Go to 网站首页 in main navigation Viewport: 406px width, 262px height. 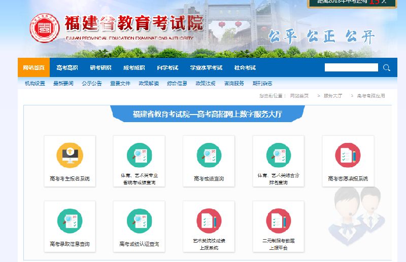coord(33,68)
